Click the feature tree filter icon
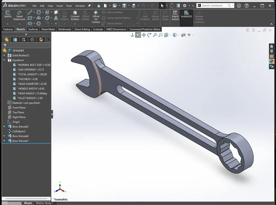This screenshot has height=205, width=276. tap(5, 45)
